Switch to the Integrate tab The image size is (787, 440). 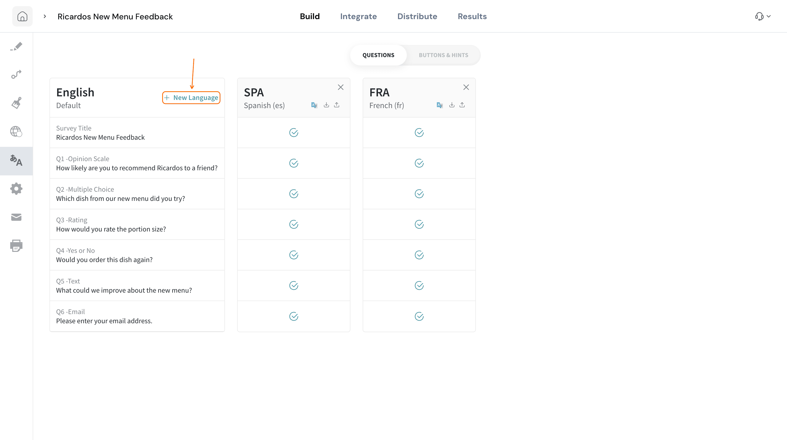[358, 16]
